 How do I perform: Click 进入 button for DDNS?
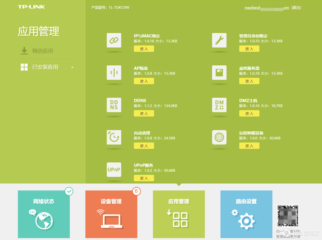[144, 113]
